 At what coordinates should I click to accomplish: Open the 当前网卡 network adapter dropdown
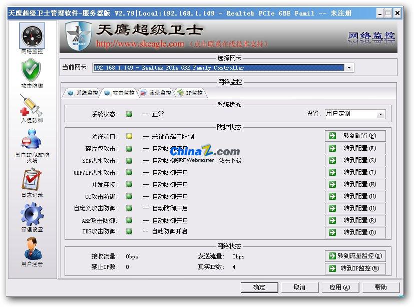pyautogui.click(x=349, y=67)
